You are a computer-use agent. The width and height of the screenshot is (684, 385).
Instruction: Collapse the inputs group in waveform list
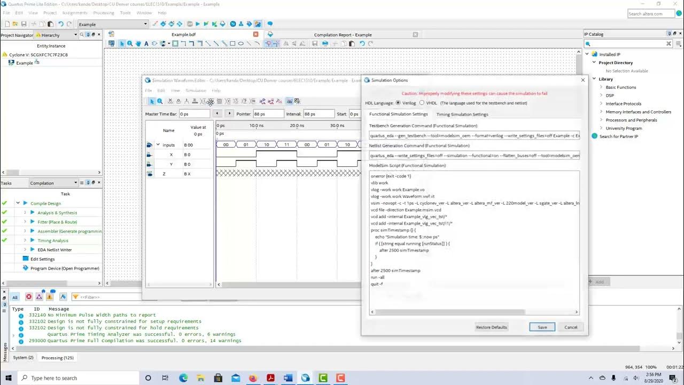[158, 145]
